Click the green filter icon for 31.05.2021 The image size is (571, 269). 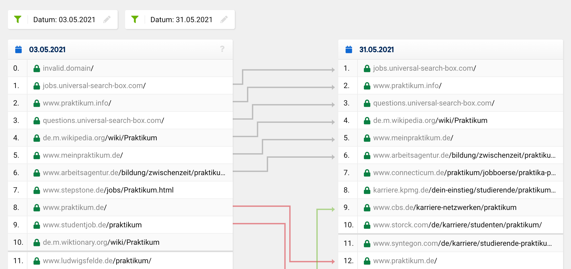tap(135, 20)
